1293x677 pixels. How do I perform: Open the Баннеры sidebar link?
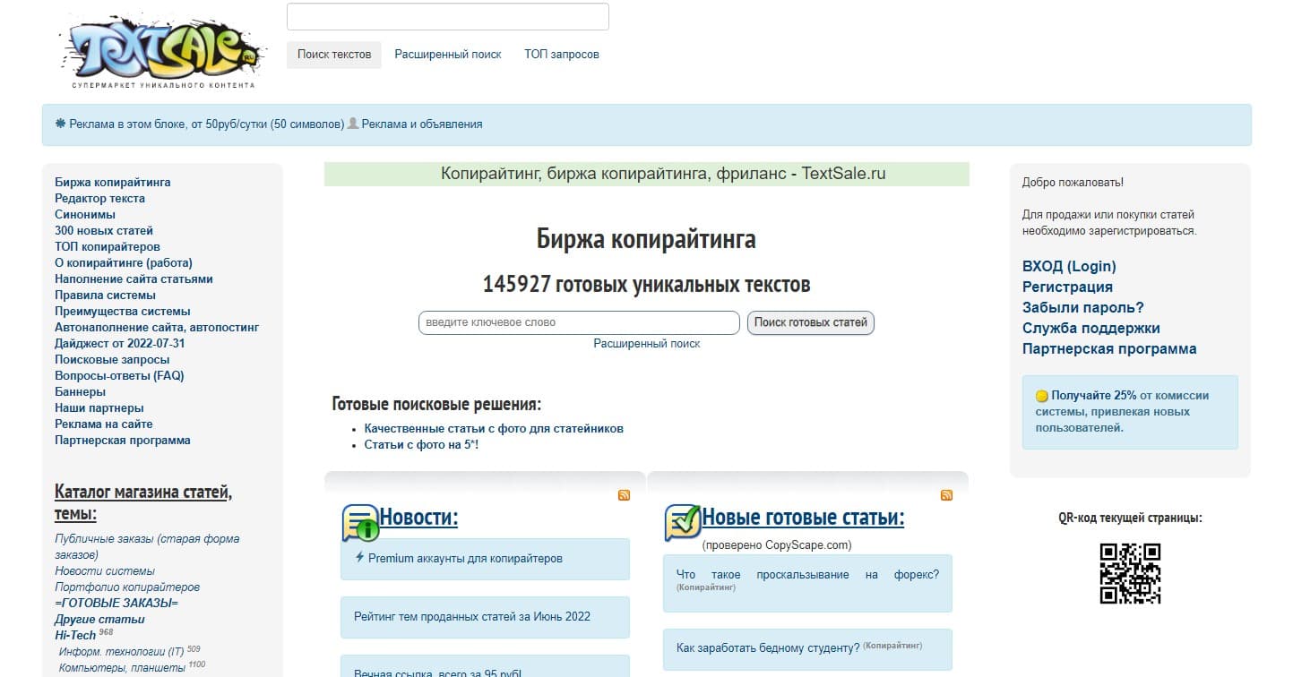(80, 392)
